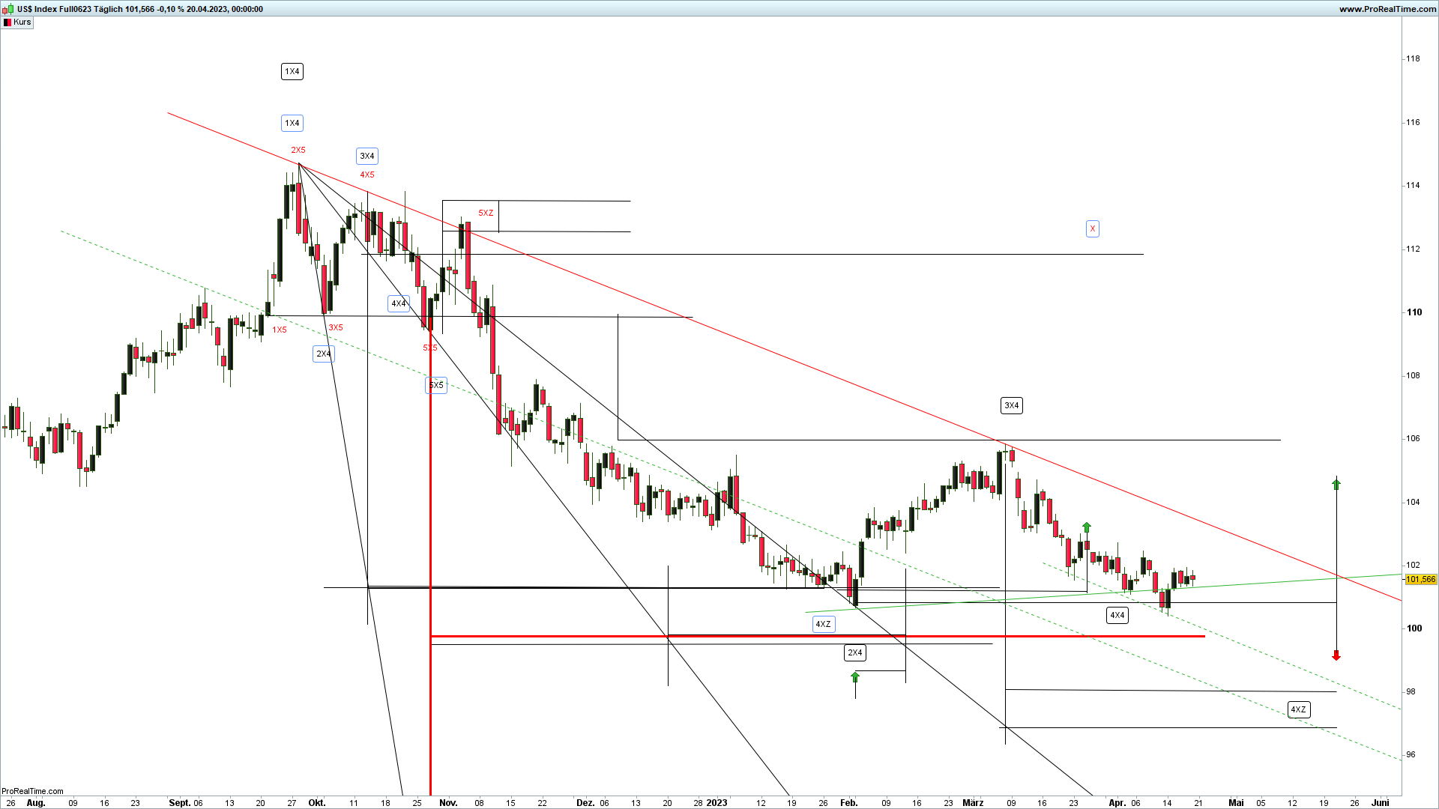Select the green up arrow below black-bordered 2X4 label
The height and width of the screenshot is (809, 1439).
(855, 677)
